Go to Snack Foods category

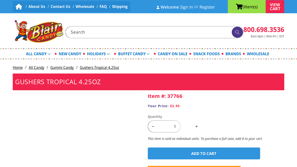click(x=206, y=54)
